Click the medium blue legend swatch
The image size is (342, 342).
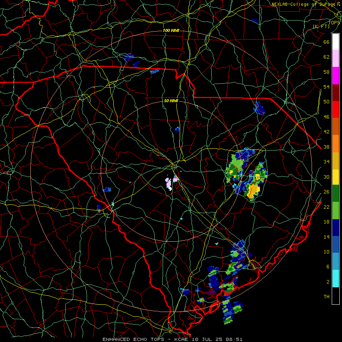(x=336, y=244)
